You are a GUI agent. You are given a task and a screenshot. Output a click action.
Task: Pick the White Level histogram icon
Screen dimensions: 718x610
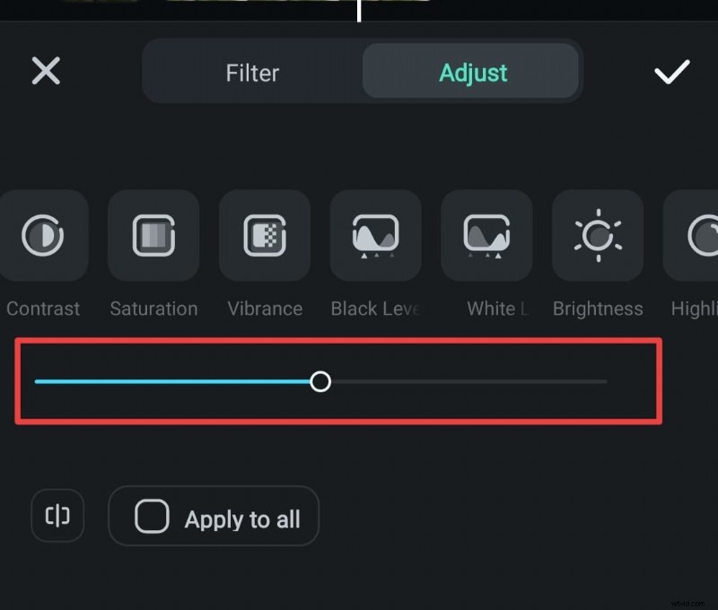[486, 236]
